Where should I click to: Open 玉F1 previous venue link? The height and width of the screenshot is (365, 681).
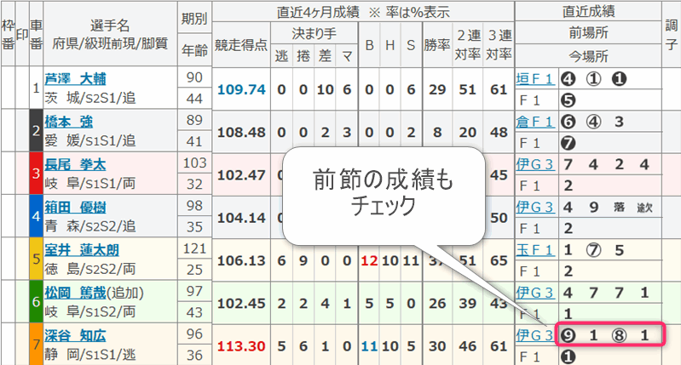pos(535,250)
